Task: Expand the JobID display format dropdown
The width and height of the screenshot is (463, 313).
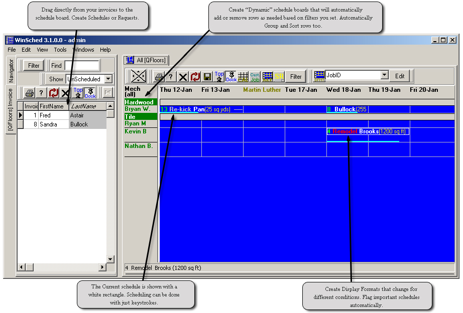Action: (x=384, y=75)
